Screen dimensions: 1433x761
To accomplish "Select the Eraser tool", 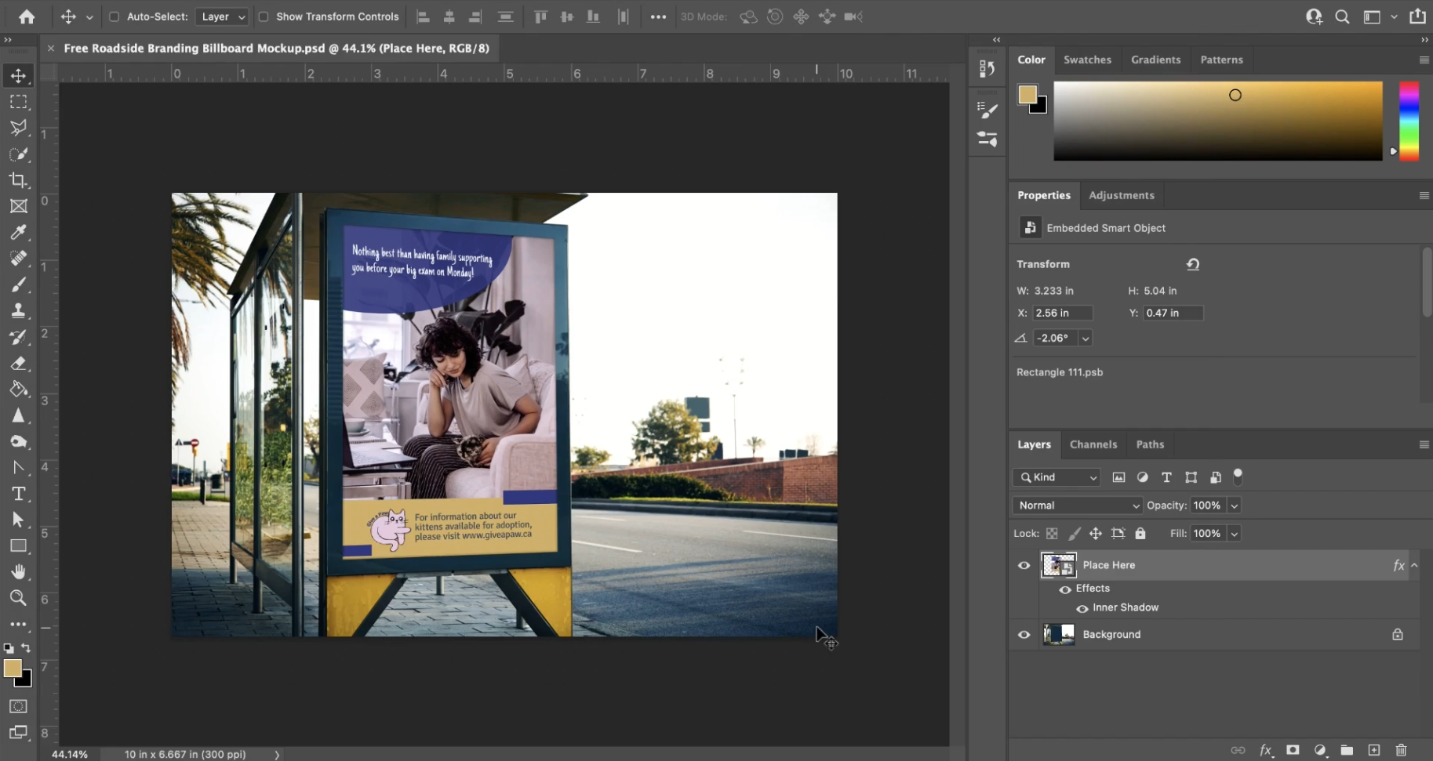I will 18,363.
